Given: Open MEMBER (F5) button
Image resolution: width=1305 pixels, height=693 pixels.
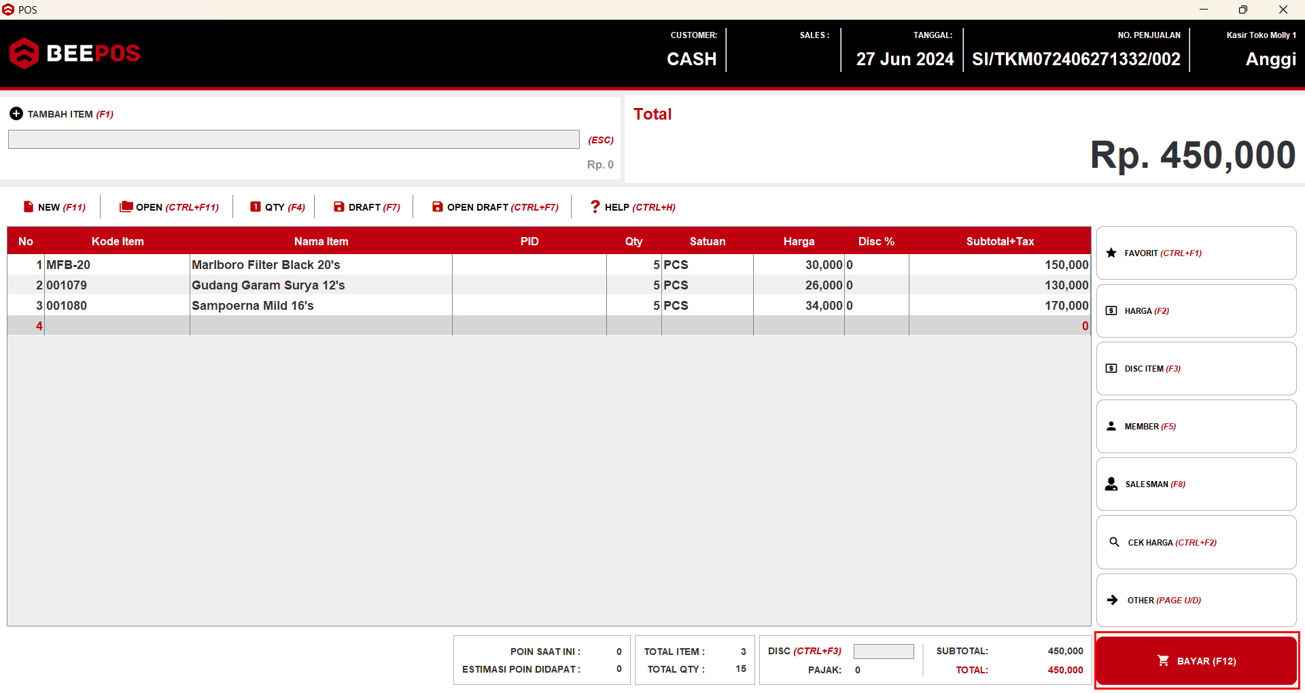Looking at the screenshot, I should coord(1196,426).
